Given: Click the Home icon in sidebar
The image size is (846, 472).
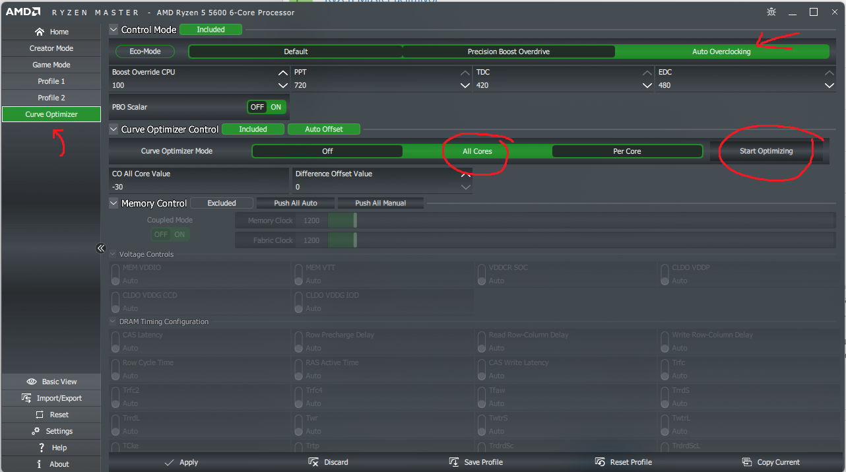Looking at the screenshot, I should (x=40, y=32).
